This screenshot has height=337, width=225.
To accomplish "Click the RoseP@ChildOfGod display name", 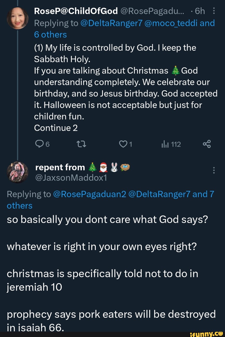I will [76, 11].
